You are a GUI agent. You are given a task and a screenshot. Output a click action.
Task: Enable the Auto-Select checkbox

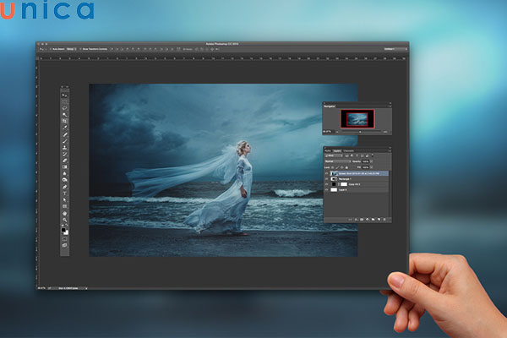coord(51,49)
